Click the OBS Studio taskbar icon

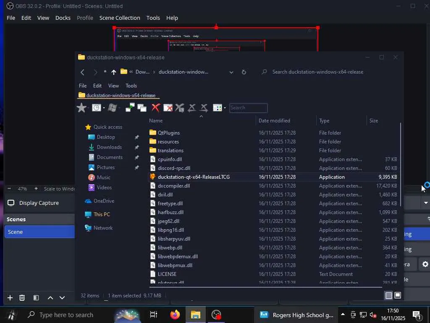coord(216,315)
